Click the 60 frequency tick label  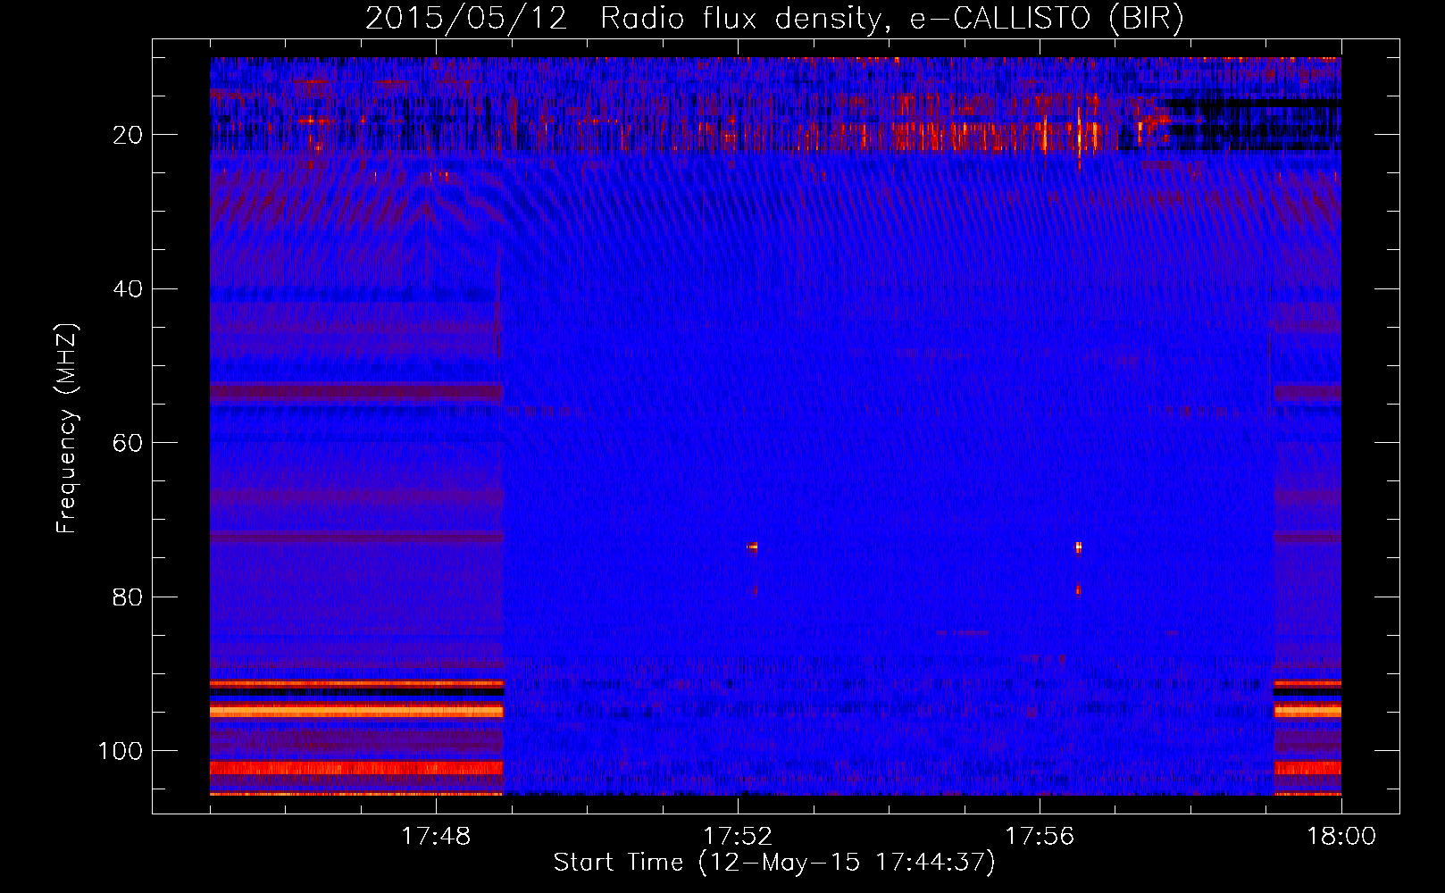(x=128, y=443)
